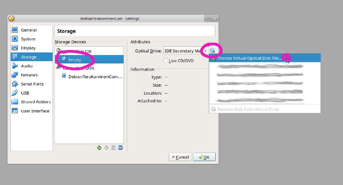This screenshot has height=185, width=343.
Task: Open the USB settings category
Action: coord(25,93)
